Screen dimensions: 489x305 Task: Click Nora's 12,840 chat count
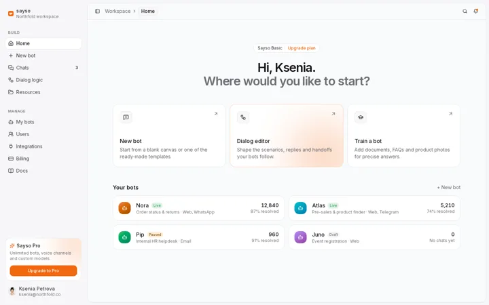(x=270, y=205)
